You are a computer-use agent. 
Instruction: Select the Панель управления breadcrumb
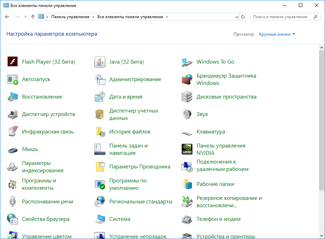[70, 17]
